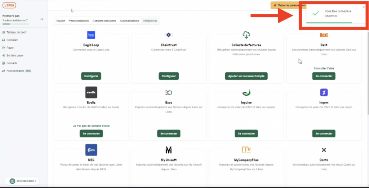Image resolution: width=369 pixels, height=188 pixels.
Task: Click Ajouter un nouveau Compte
Action: (246, 76)
